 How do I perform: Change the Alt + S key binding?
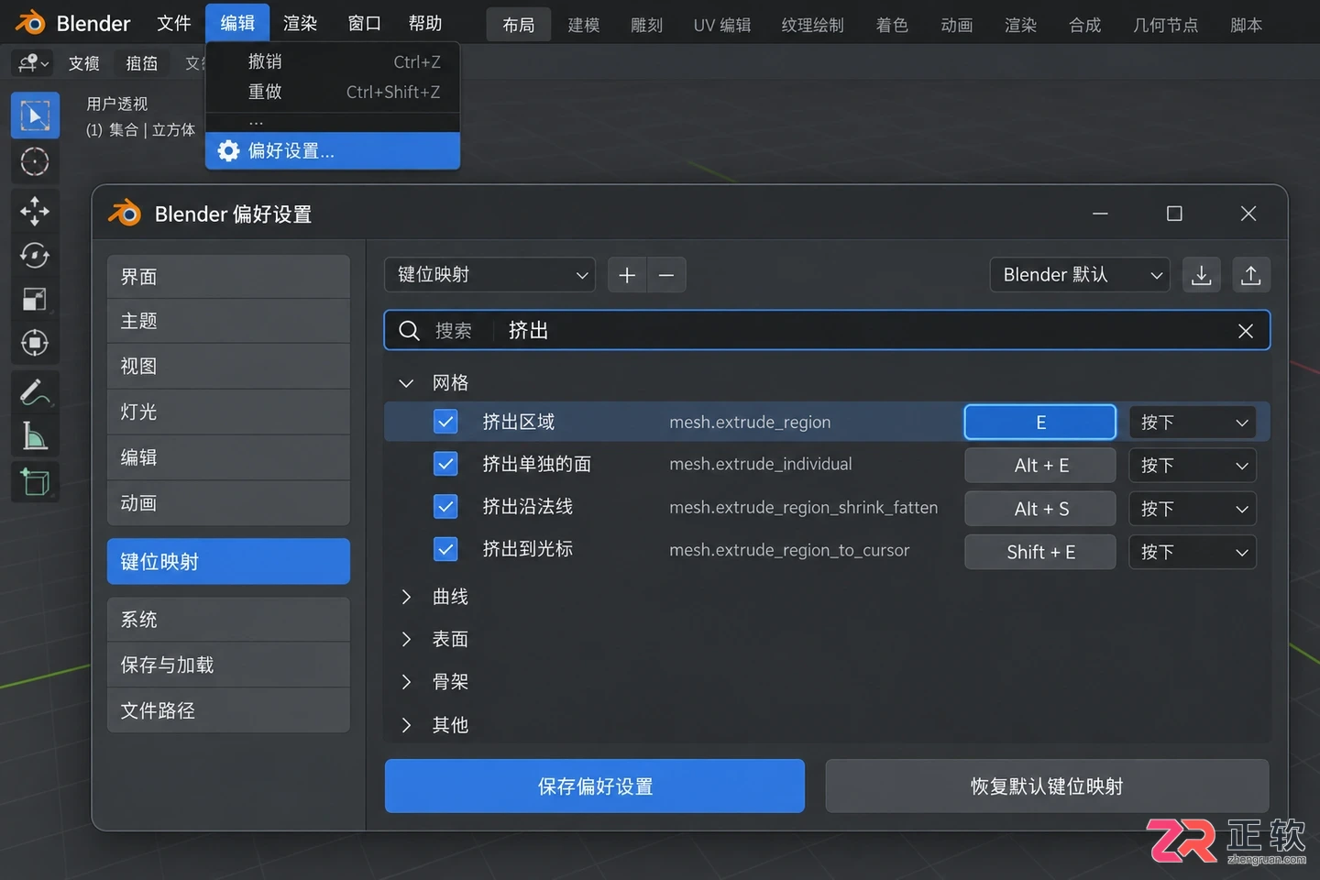click(x=1040, y=509)
